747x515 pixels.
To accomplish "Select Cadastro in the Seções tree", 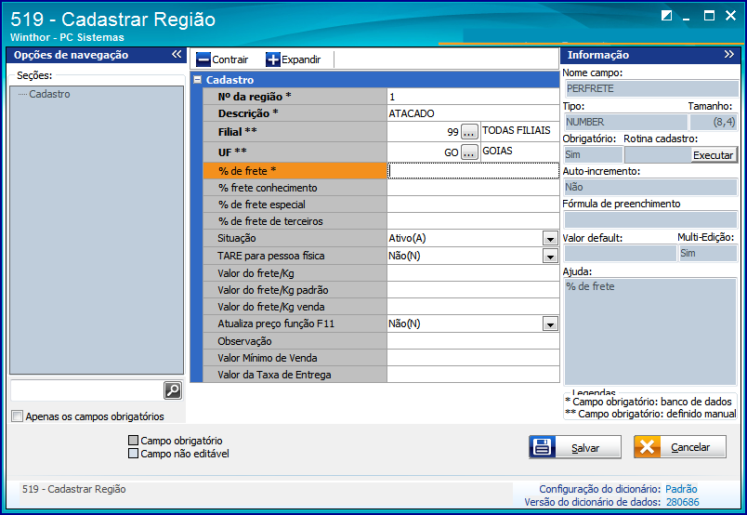I will (49, 94).
